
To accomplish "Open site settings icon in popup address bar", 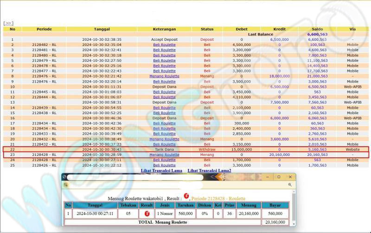I will point(66,185).
